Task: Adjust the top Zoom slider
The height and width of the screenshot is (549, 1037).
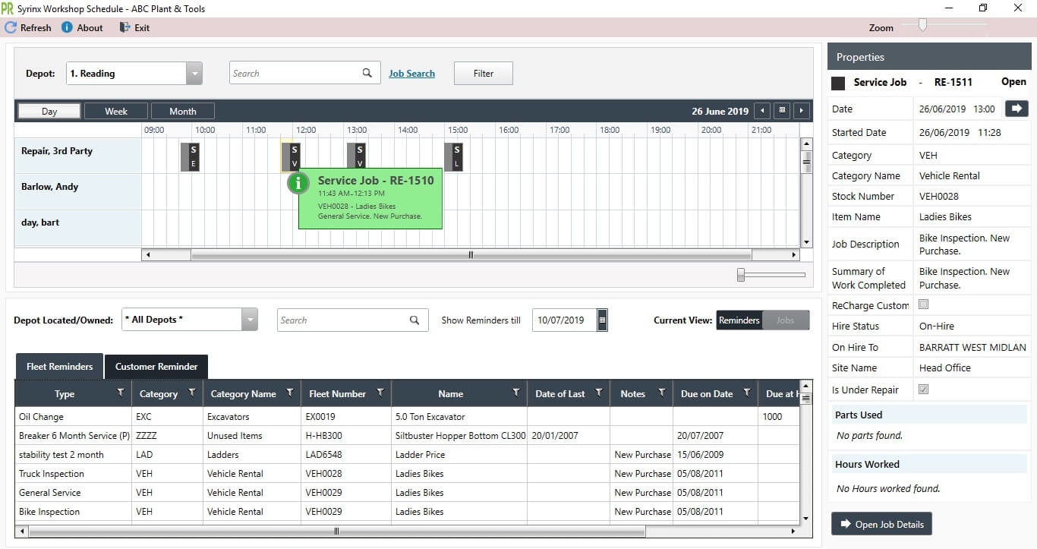Action: tap(922, 26)
